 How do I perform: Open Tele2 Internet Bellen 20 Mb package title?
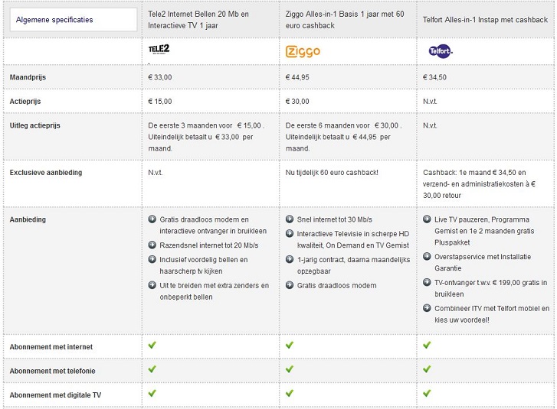198,19
